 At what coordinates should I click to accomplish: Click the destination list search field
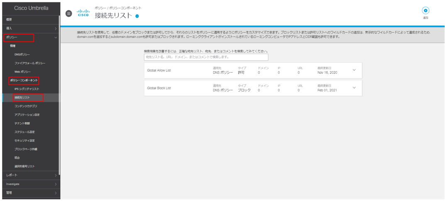coord(206,57)
